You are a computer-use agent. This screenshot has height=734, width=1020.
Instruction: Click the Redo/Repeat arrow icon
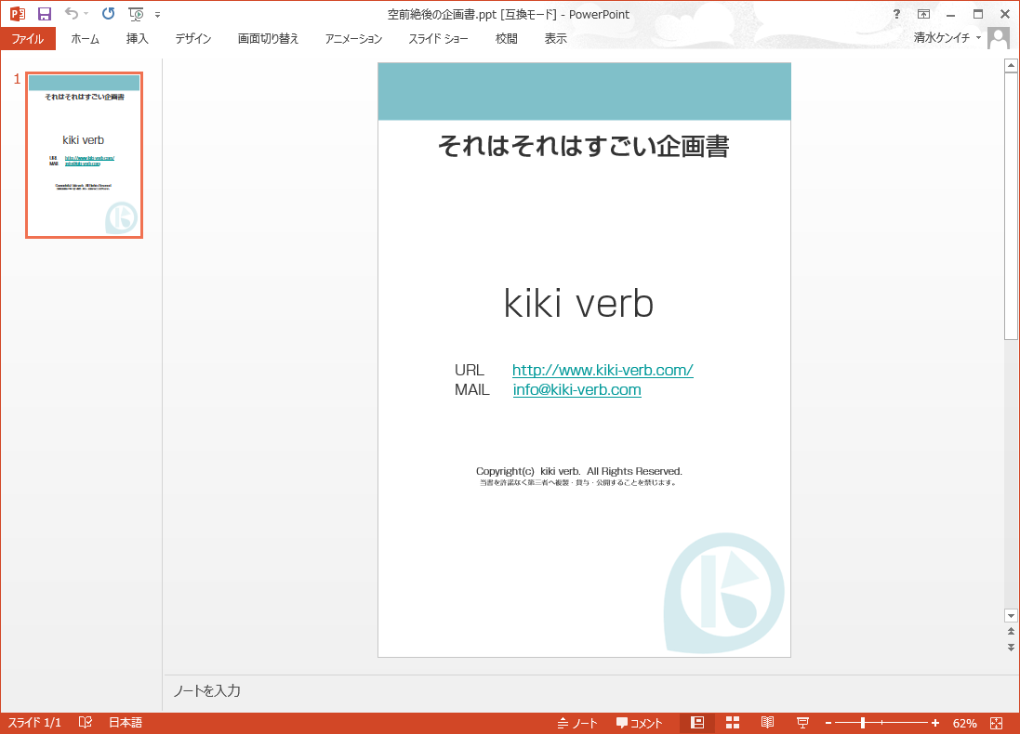click(108, 14)
